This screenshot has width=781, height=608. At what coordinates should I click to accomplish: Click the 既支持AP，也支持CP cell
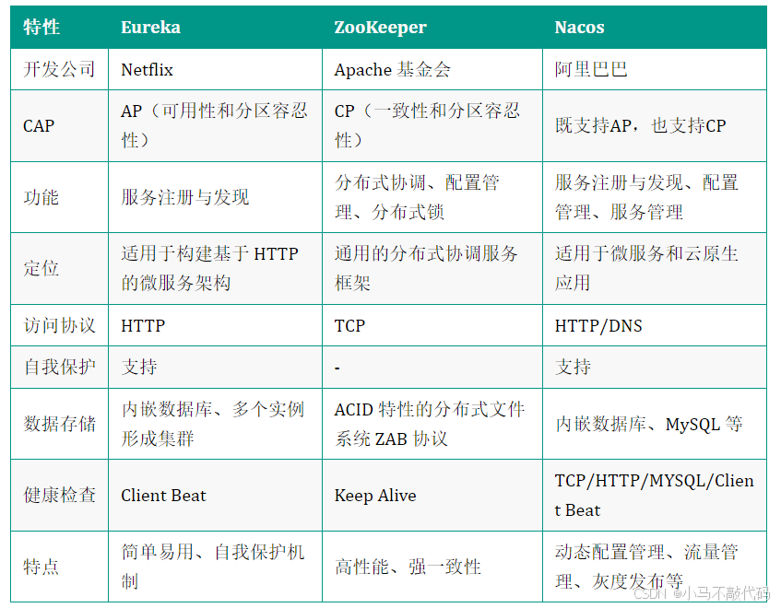click(655, 126)
